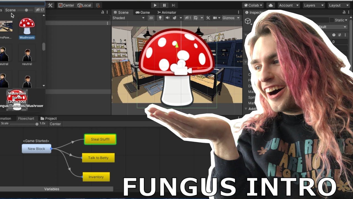Click the object picker vertical scrollbar
This screenshot has height=199, width=353.
pyautogui.click(x=44, y=47)
